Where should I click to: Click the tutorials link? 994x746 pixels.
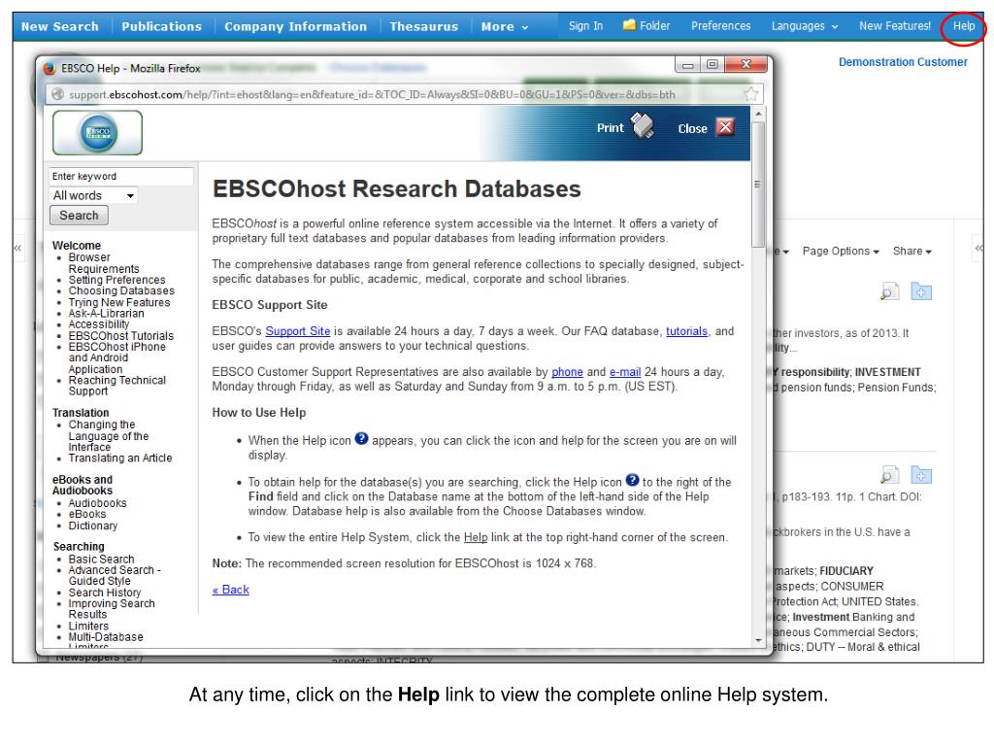point(686,331)
